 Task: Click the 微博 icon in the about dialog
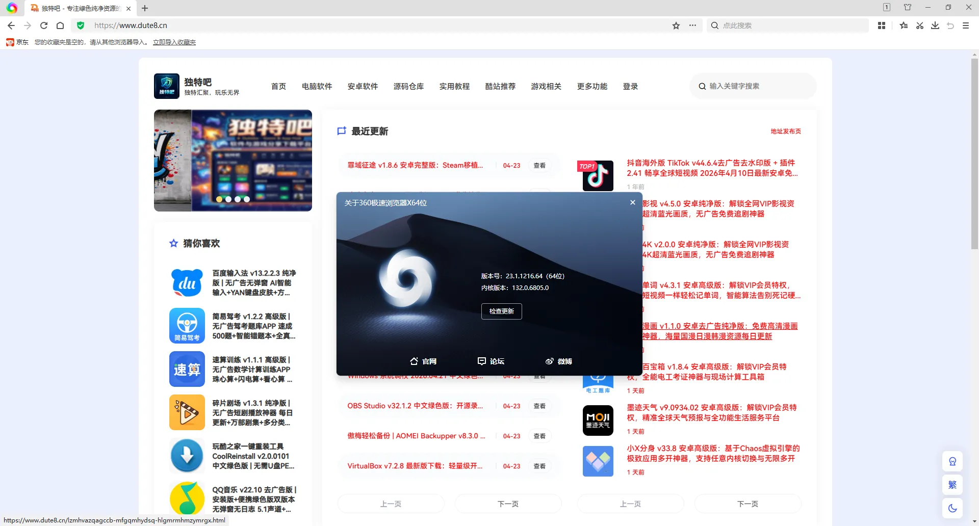[x=550, y=361]
